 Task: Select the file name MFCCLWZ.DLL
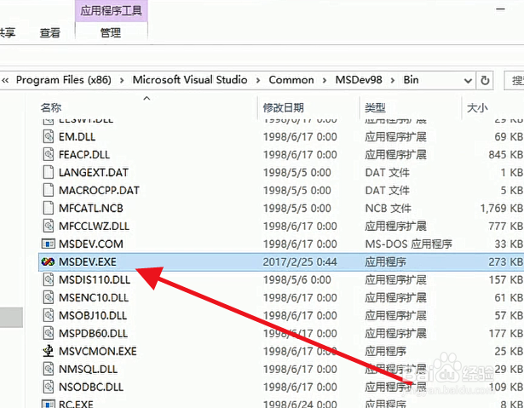click(x=94, y=226)
